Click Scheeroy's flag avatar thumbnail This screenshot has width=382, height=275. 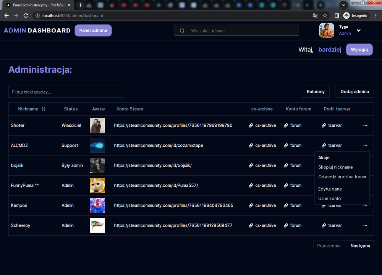point(97,225)
